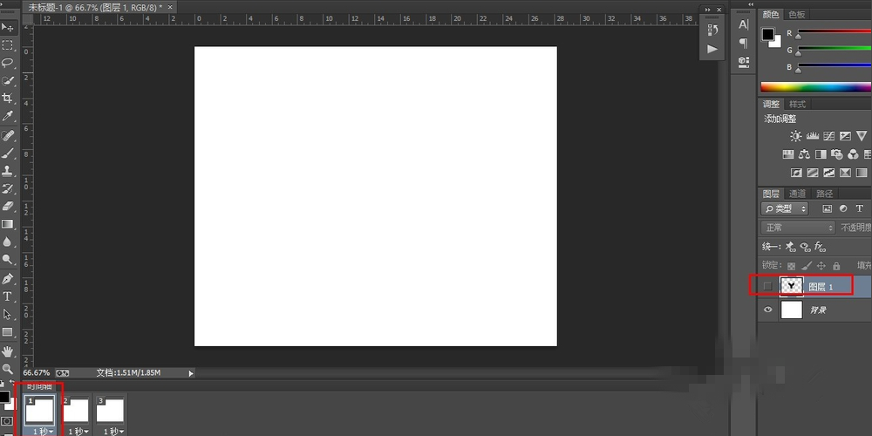Activate the Eyedropper tool
Screen dimensions: 872x436
pos(8,117)
